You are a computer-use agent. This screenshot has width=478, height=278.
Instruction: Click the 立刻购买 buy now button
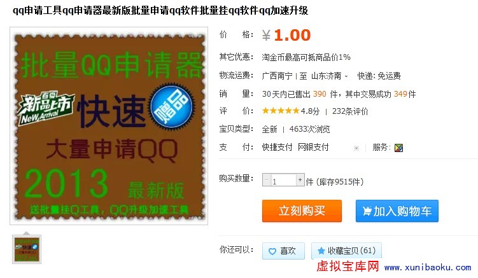(302, 211)
